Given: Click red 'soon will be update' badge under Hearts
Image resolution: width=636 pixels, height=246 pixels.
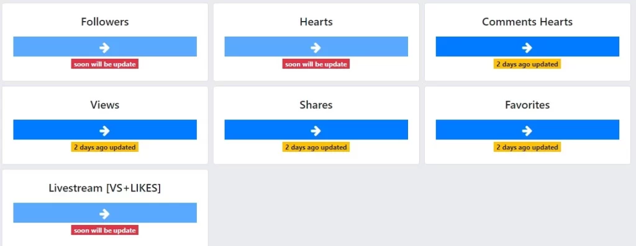Looking at the screenshot, I should tap(316, 64).
